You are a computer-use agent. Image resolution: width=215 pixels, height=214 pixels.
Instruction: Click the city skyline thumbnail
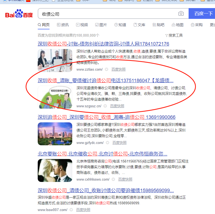click(x=55, y=134)
